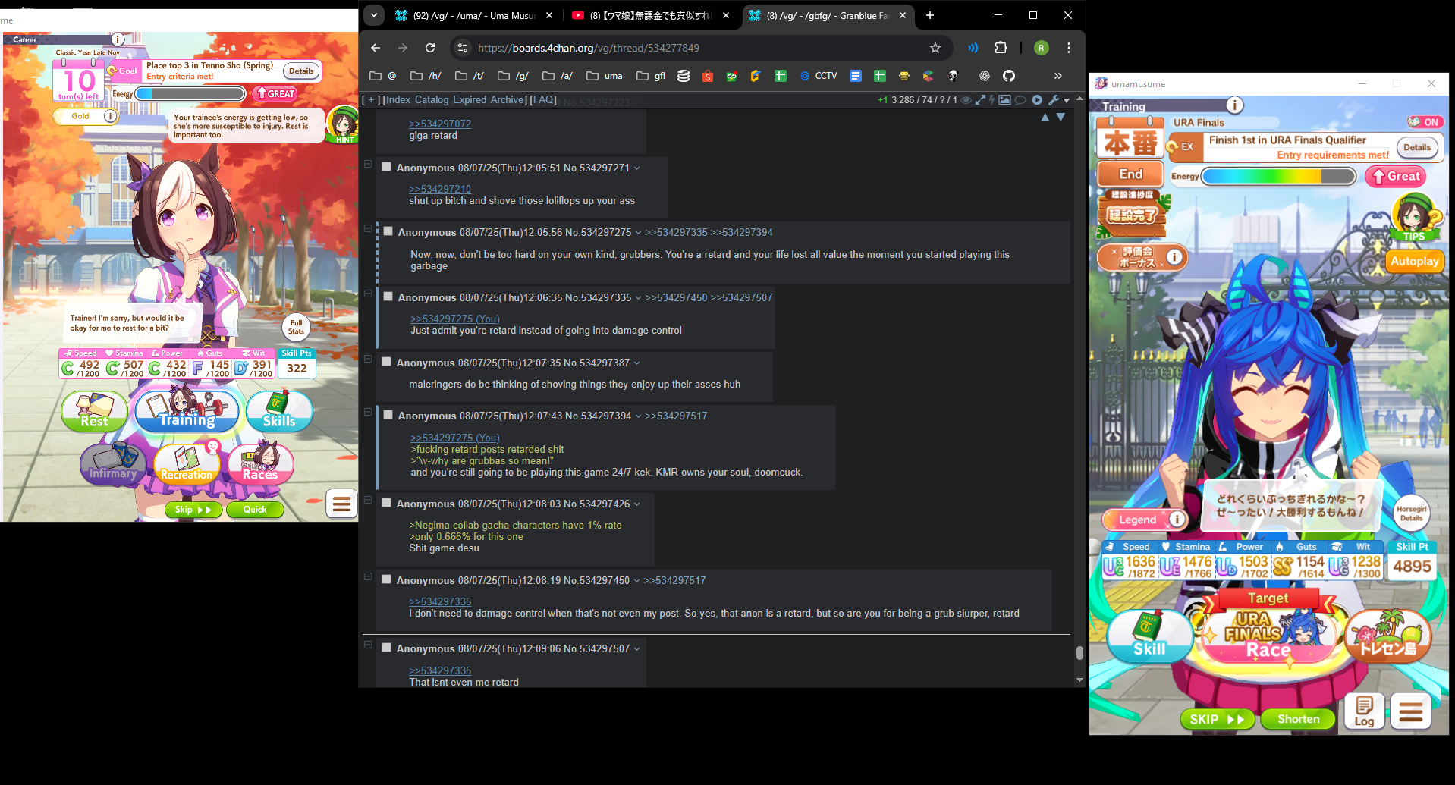Click the Energy bar in left game
The image size is (1455, 785).
190,94
